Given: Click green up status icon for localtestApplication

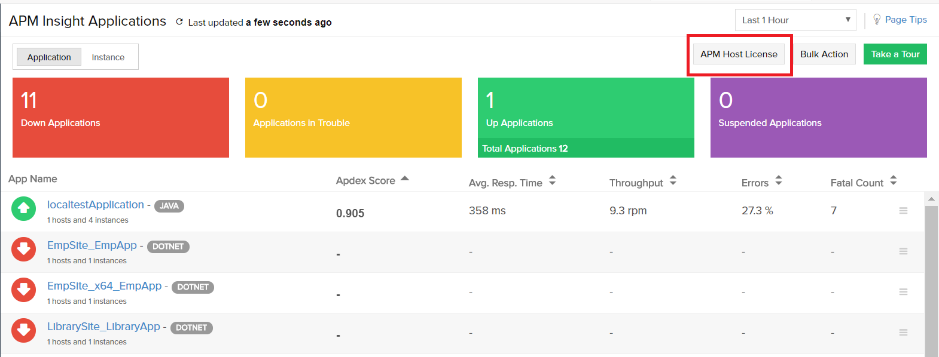Looking at the screenshot, I should [23, 208].
